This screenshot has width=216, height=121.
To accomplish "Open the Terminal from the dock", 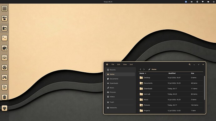I will tap(4, 38).
